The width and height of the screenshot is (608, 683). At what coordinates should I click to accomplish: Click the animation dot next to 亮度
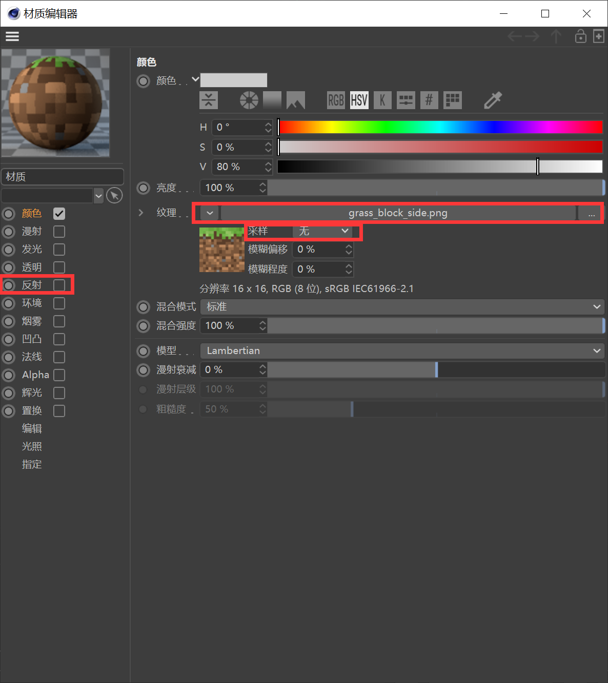[x=143, y=188]
